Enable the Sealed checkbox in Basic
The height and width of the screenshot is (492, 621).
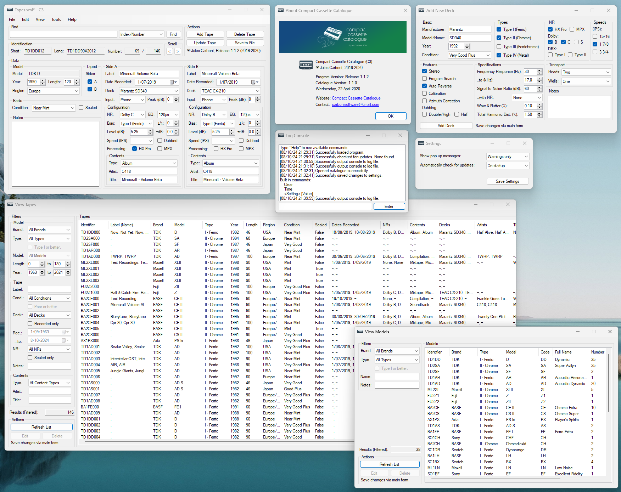(x=81, y=108)
